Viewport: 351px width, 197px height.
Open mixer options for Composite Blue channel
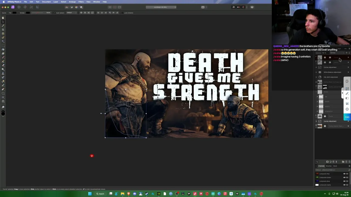point(347,181)
